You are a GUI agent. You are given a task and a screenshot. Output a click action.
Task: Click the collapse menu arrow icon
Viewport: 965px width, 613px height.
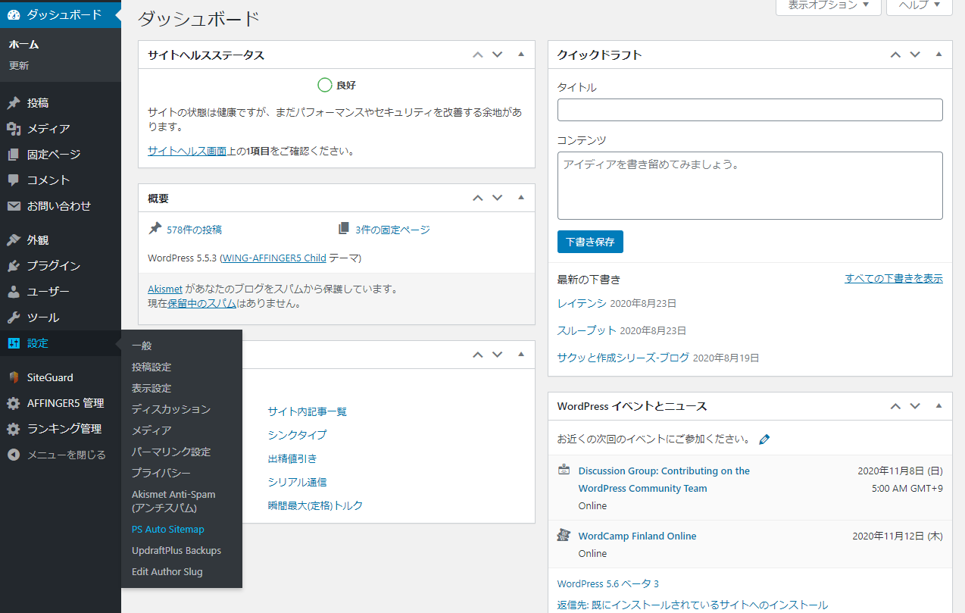[x=14, y=455]
